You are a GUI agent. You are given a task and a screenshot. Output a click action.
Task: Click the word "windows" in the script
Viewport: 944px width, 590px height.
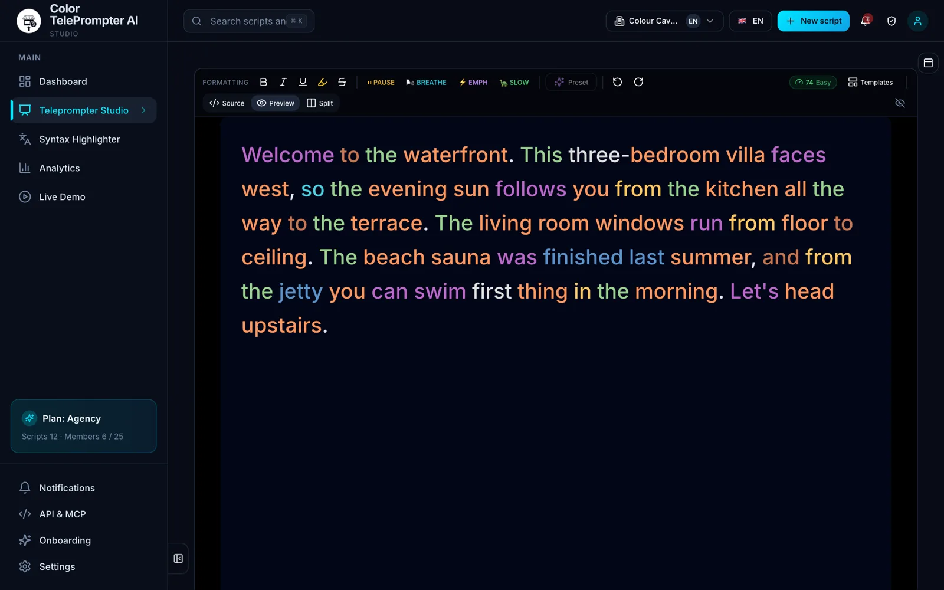pos(640,223)
